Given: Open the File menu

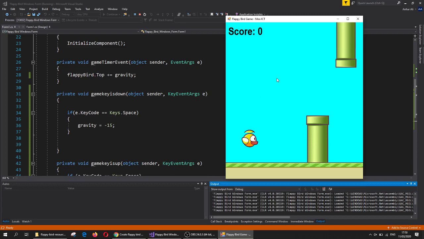Looking at the screenshot, I should [x=4, y=9].
